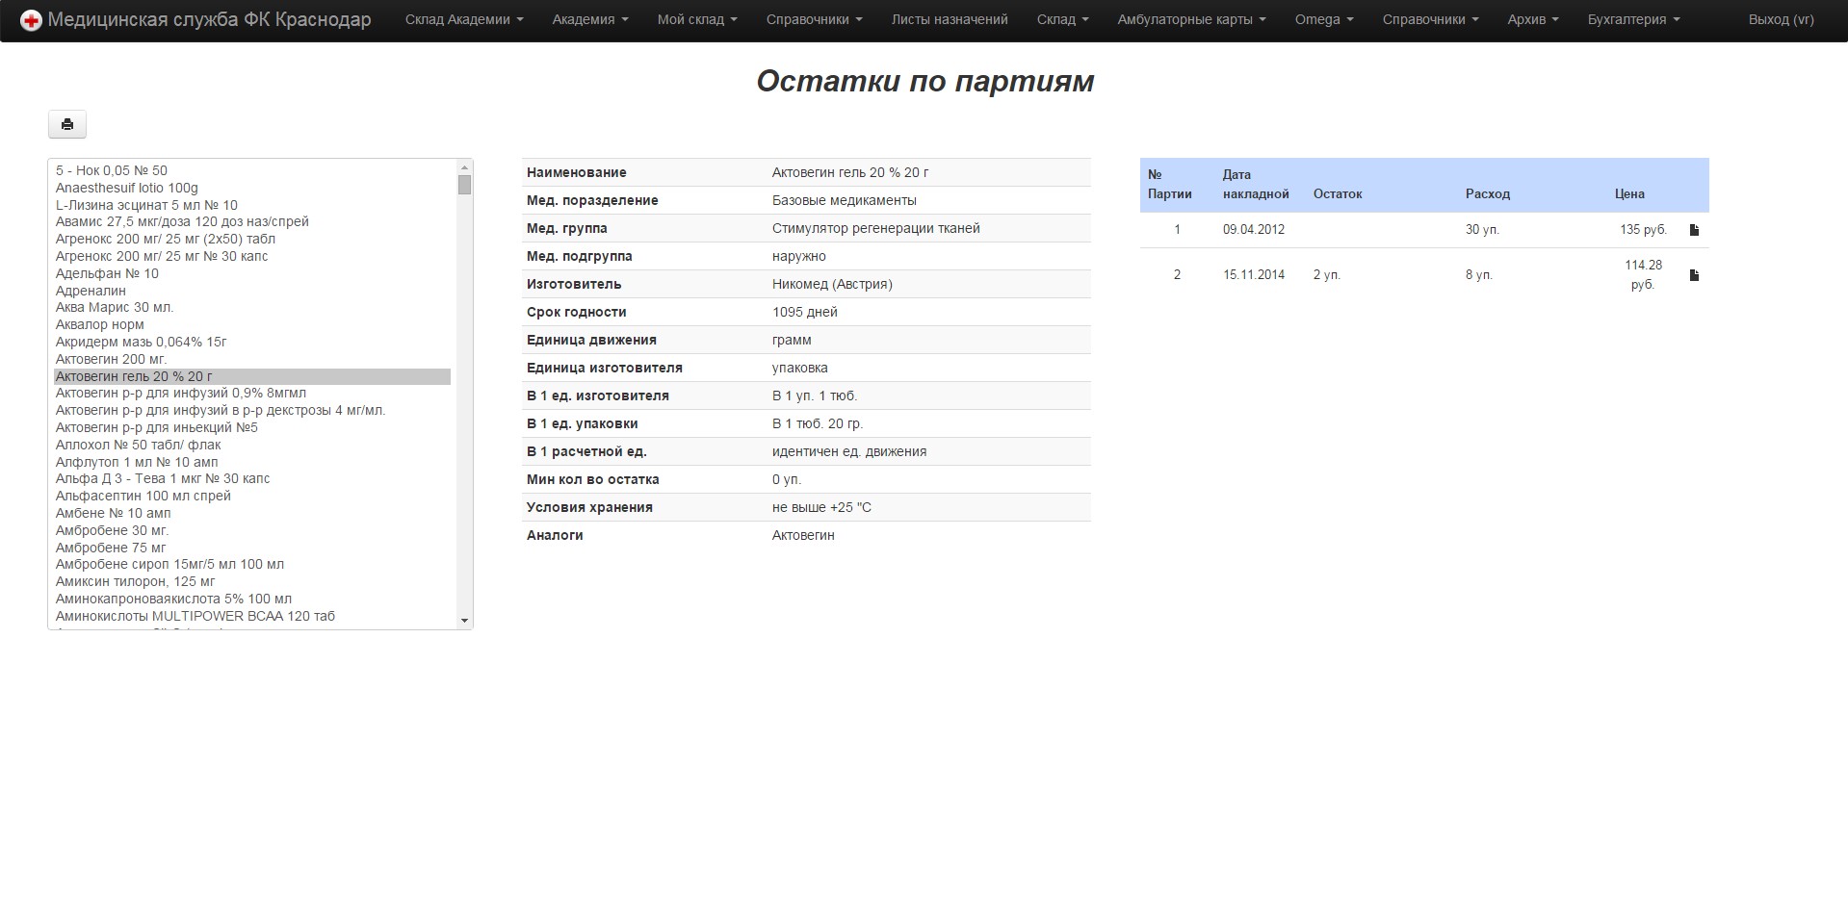Open Листы назначений page
The height and width of the screenshot is (919, 1848).
click(950, 19)
